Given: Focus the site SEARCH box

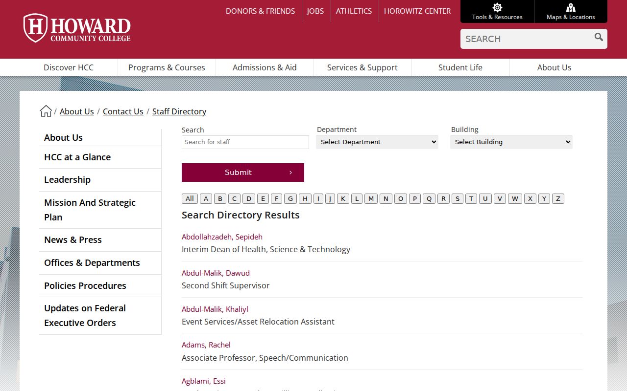Looking at the screenshot, I should 527,39.
